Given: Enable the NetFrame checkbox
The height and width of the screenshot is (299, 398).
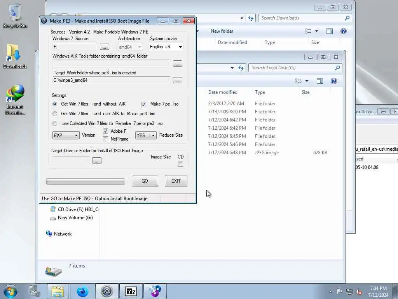Looking at the screenshot, I should click(105, 139).
